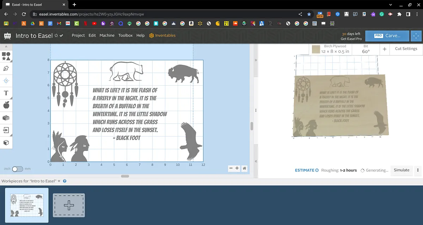Screen dimensions: 423x225
Task: Click the Import file icon
Action: pyautogui.click(x=6, y=130)
